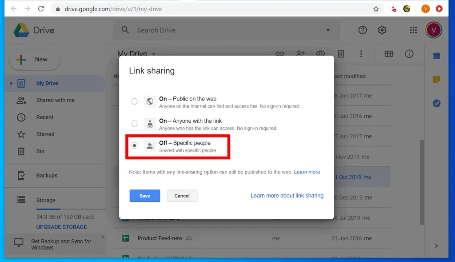This screenshot has height=262, width=455.
Task: Open Google Tasks from the side panel
Action: (x=436, y=103)
